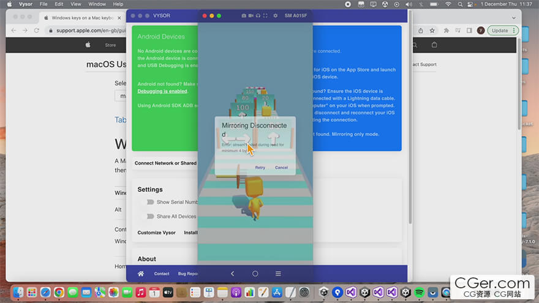Tap the Android home circle button
Viewport: 539px width, 303px height.
click(255, 274)
